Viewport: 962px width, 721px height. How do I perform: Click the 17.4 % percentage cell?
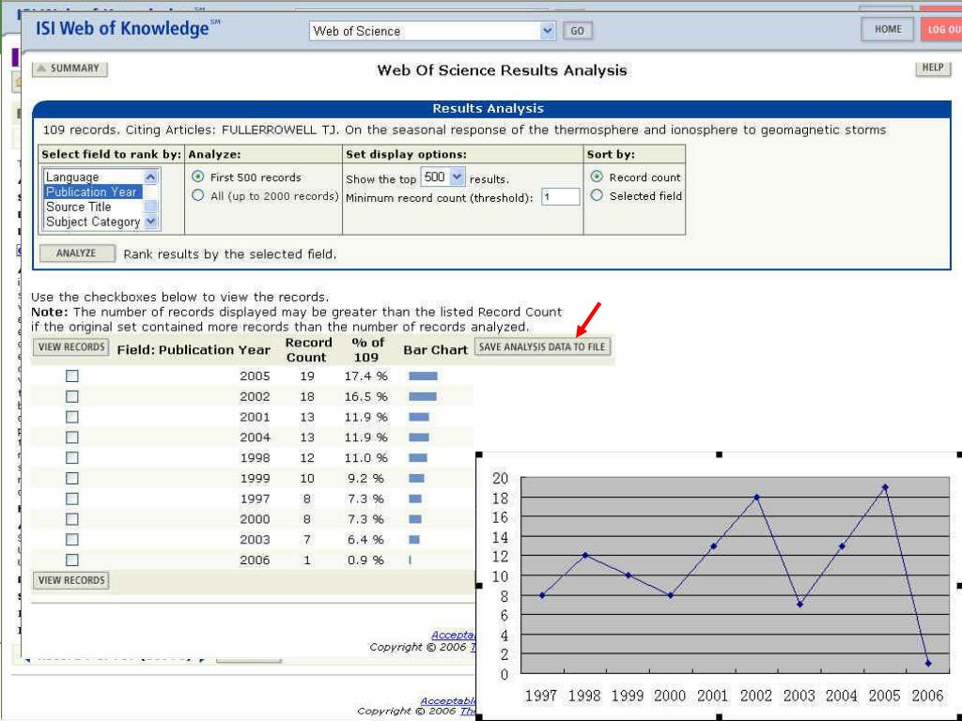coord(365,376)
